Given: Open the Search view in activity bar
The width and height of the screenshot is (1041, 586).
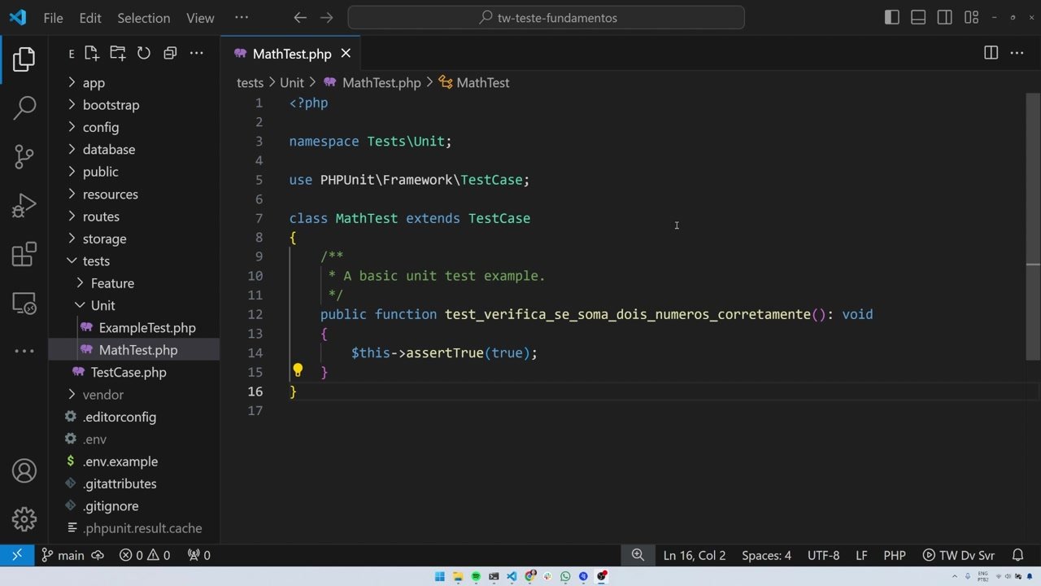Looking at the screenshot, I should [x=24, y=107].
